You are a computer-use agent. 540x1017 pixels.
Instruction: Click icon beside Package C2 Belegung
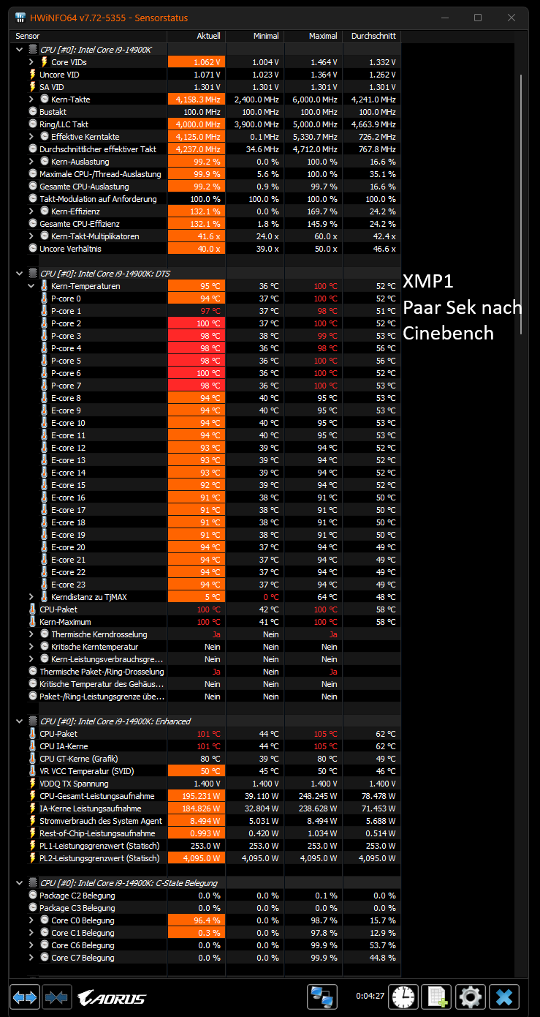point(32,896)
